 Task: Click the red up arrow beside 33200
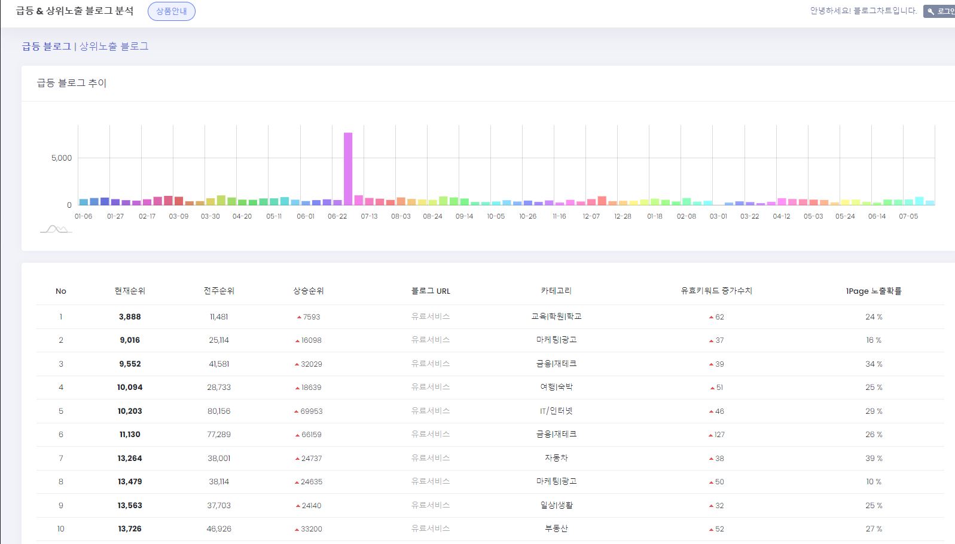[x=297, y=529]
